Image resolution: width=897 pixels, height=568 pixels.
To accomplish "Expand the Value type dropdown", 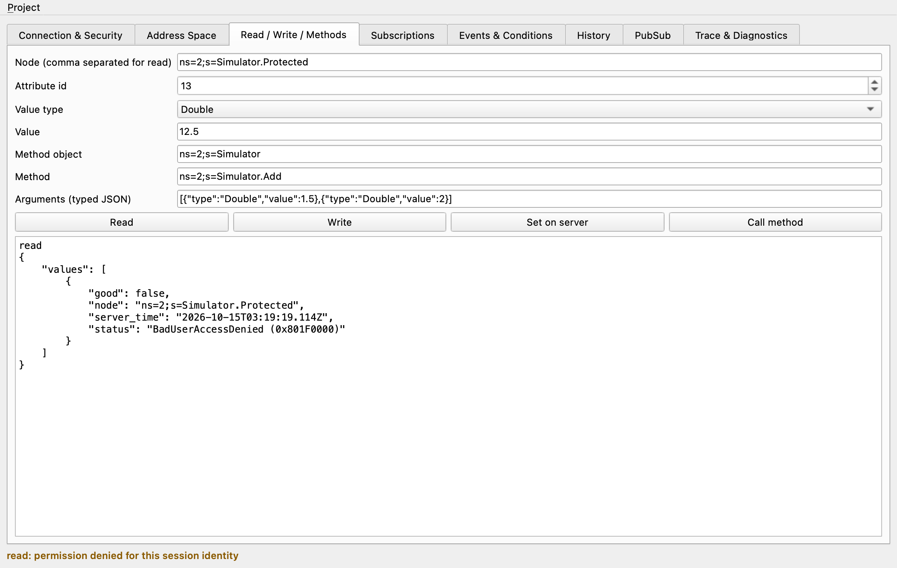I will tap(529, 109).
